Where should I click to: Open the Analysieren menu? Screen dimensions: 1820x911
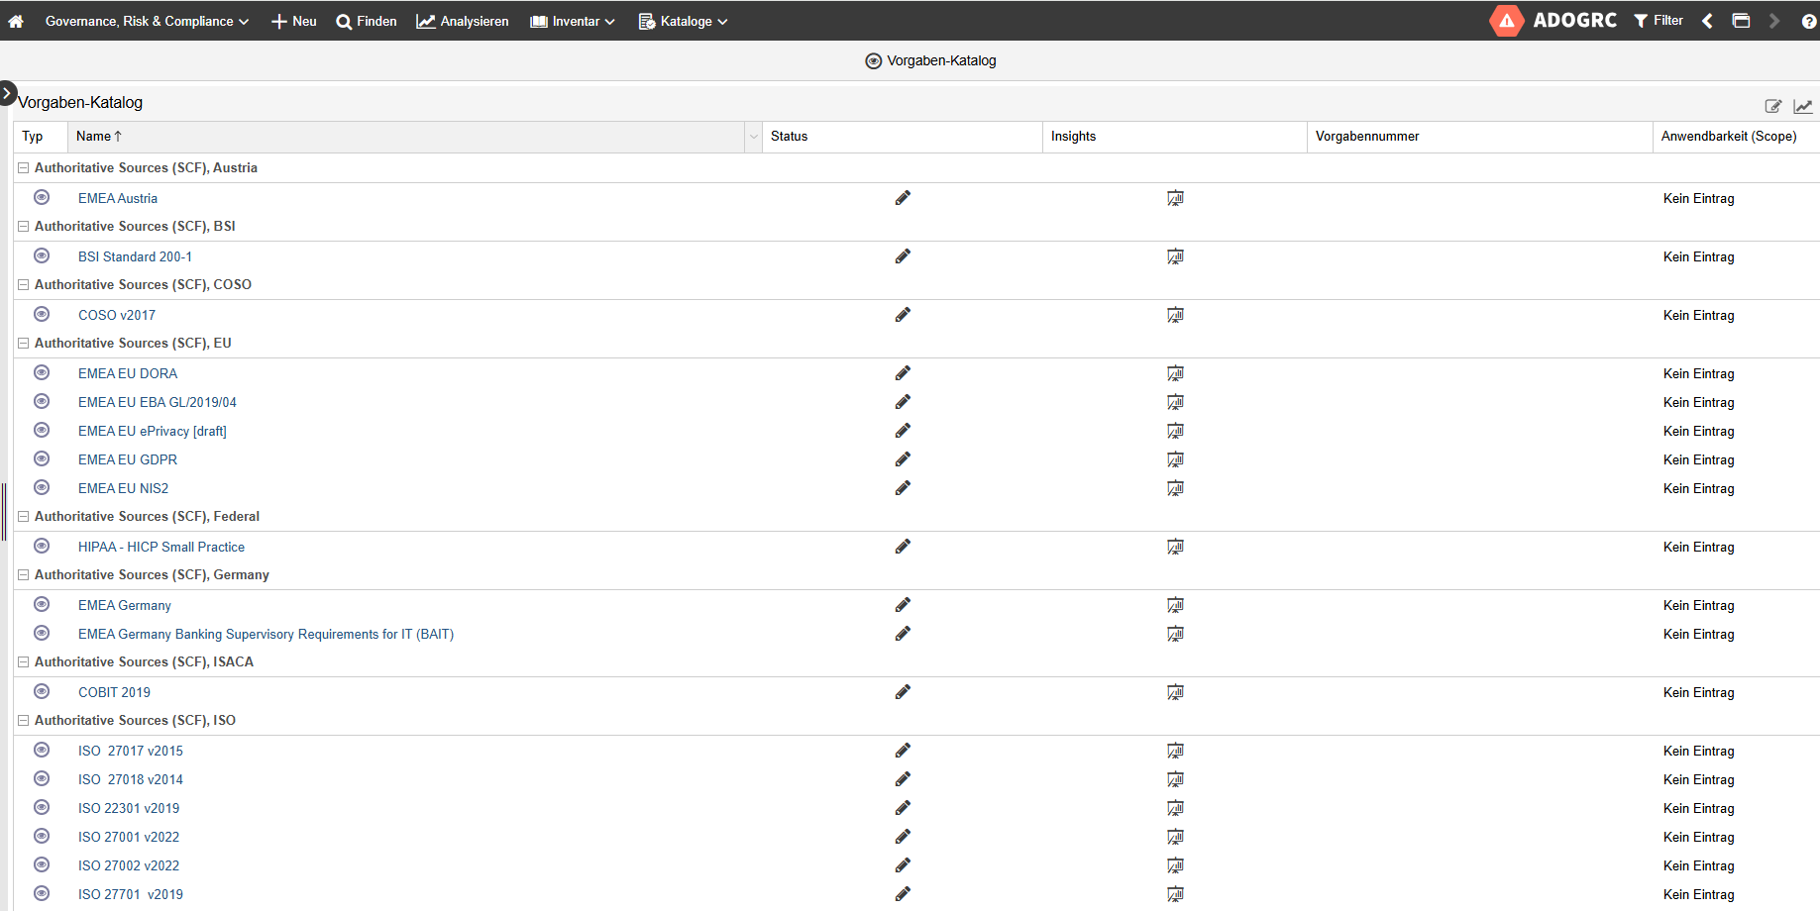(x=463, y=21)
